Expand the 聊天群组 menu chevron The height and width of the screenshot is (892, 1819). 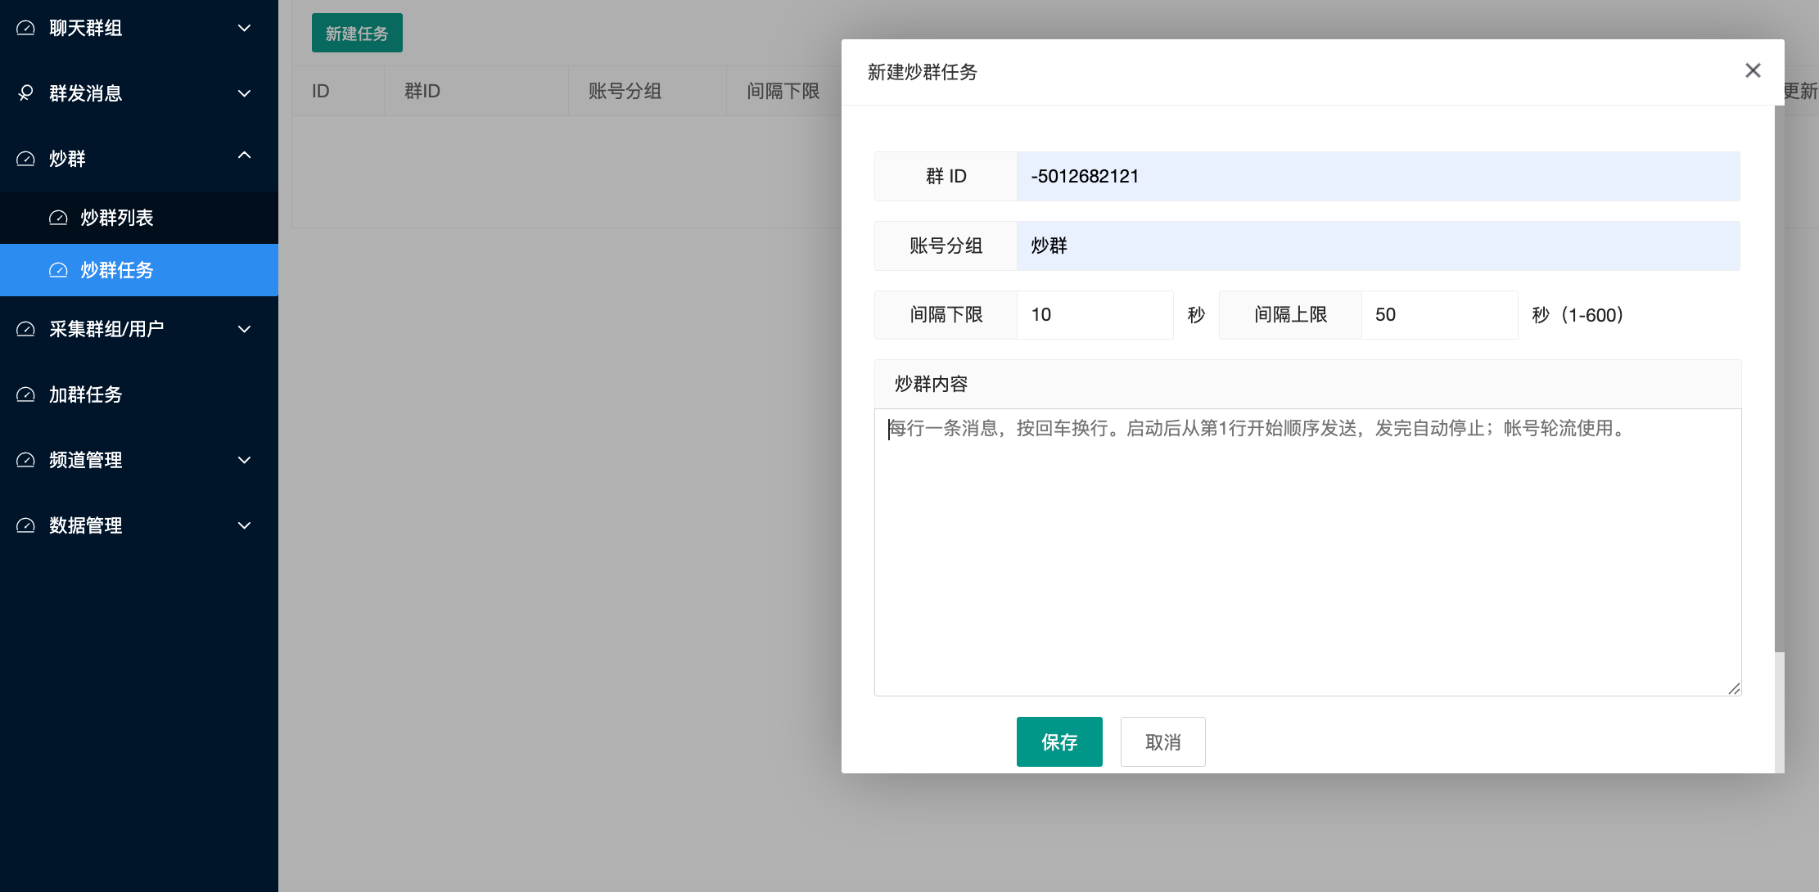click(x=244, y=28)
